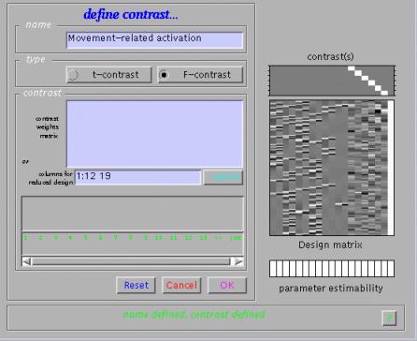Screen dimensions: 417x341
Task: Open help via the question mark button
Action: click(x=389, y=319)
